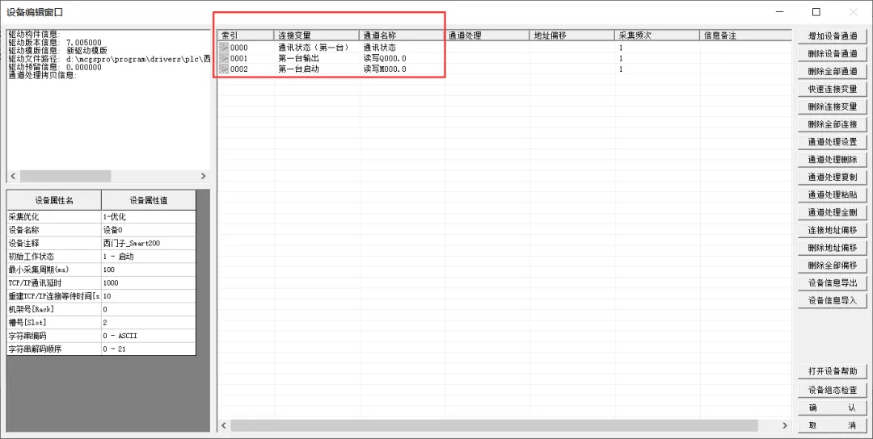Click left arrow of driver info scrollbar

(12, 176)
